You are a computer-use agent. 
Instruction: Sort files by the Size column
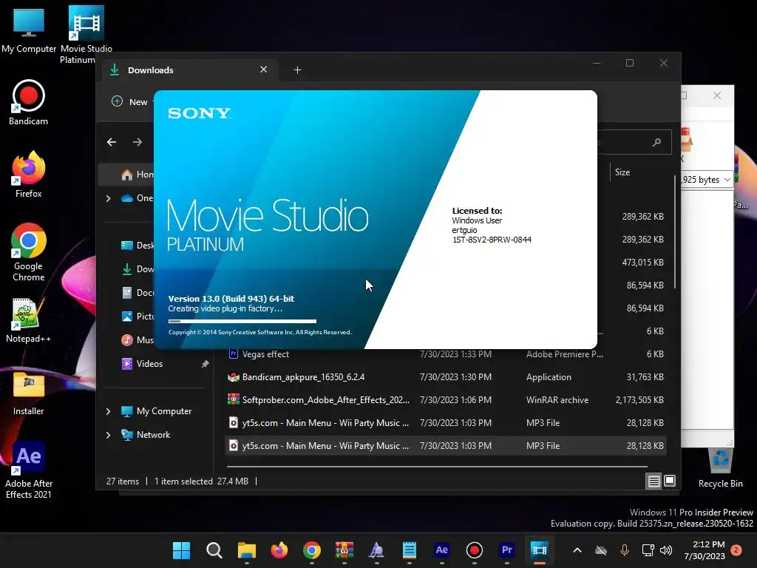click(x=622, y=172)
